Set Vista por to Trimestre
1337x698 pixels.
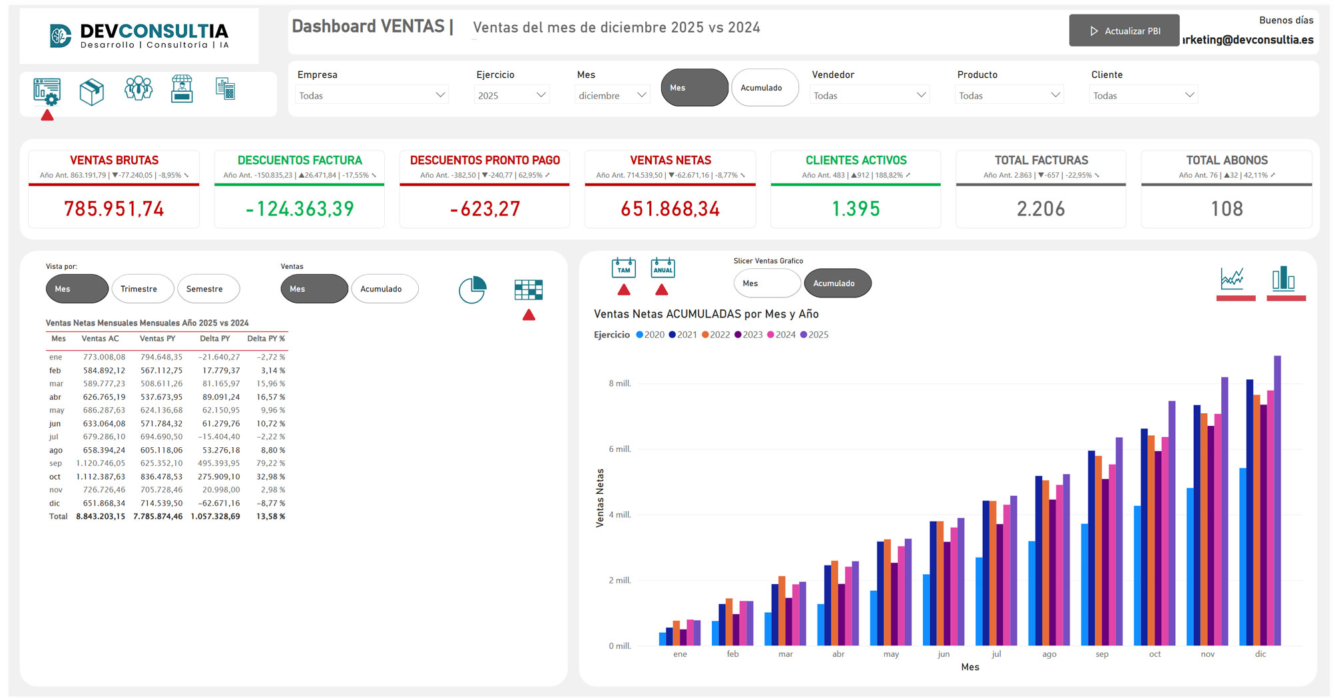[139, 289]
